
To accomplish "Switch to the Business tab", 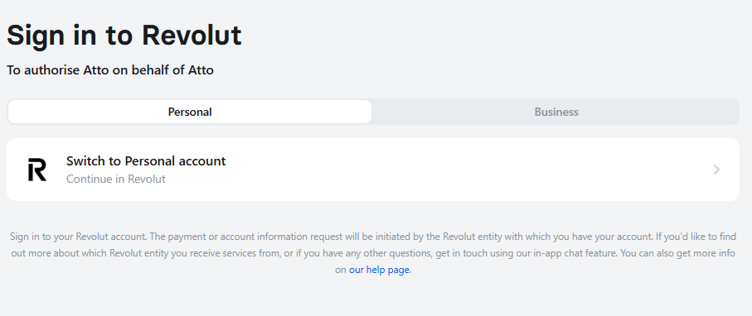I will [x=556, y=112].
